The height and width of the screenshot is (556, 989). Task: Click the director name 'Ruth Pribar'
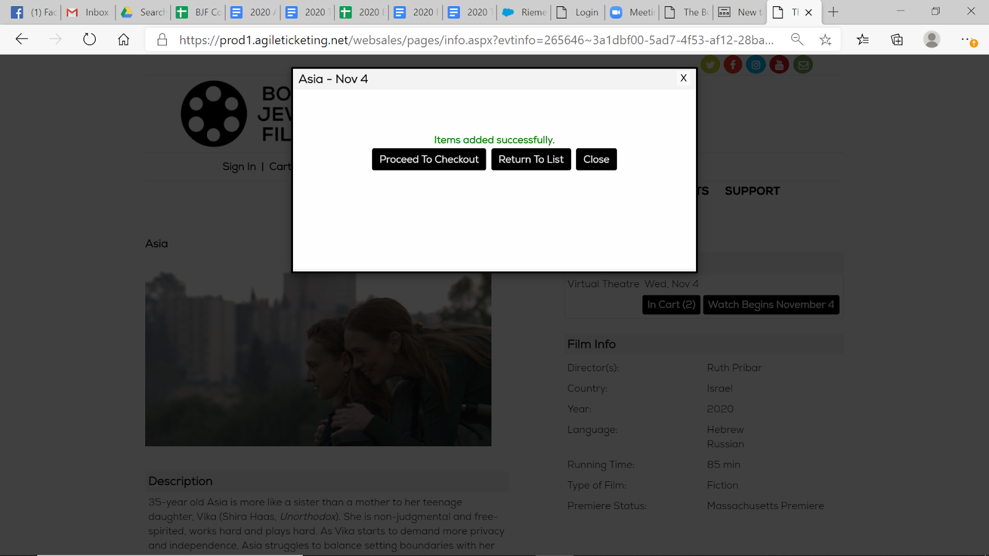pyautogui.click(x=734, y=368)
